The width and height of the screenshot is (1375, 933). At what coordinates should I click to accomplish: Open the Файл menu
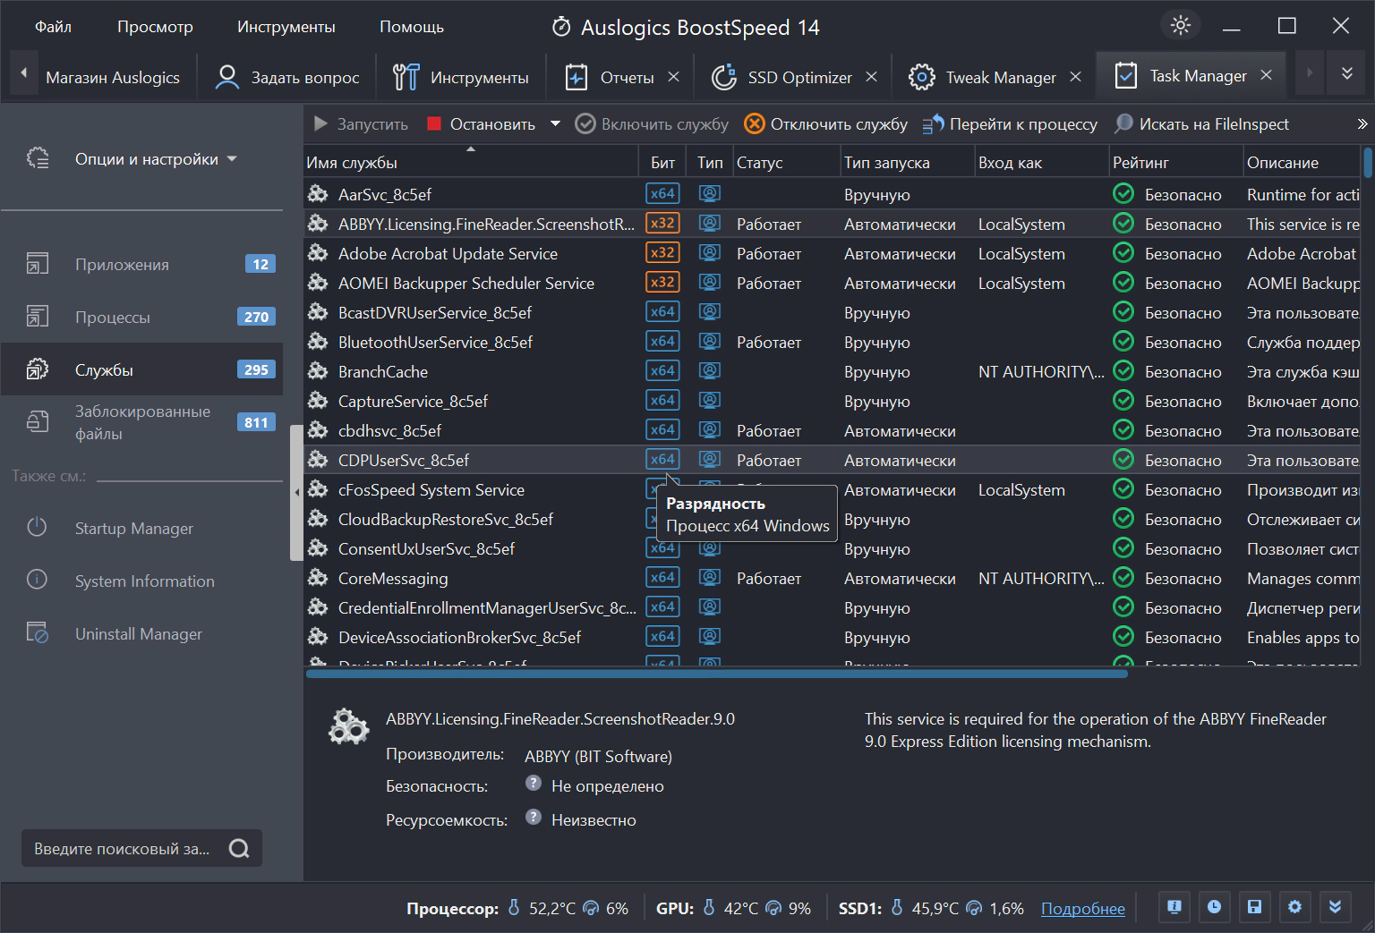[x=53, y=27]
